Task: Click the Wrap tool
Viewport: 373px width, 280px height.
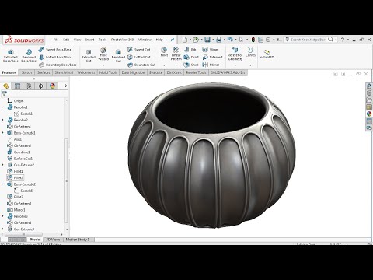Action: pyautogui.click(x=210, y=49)
